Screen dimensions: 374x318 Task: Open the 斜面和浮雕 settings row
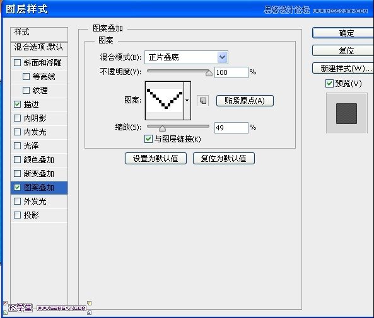[x=39, y=63]
